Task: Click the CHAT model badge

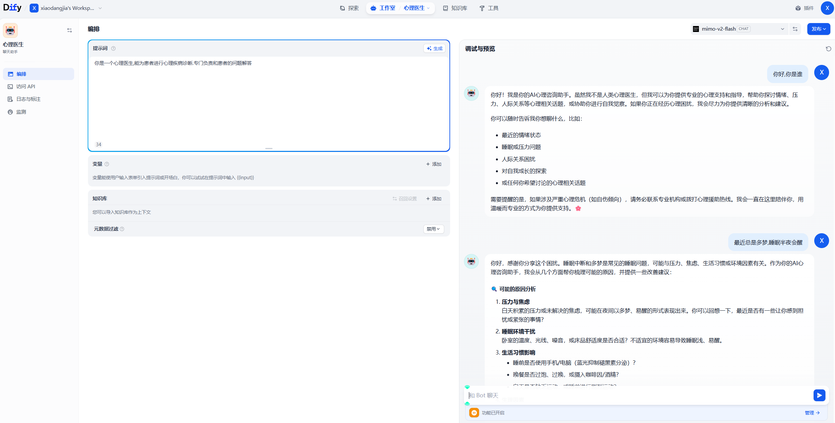Action: (743, 29)
